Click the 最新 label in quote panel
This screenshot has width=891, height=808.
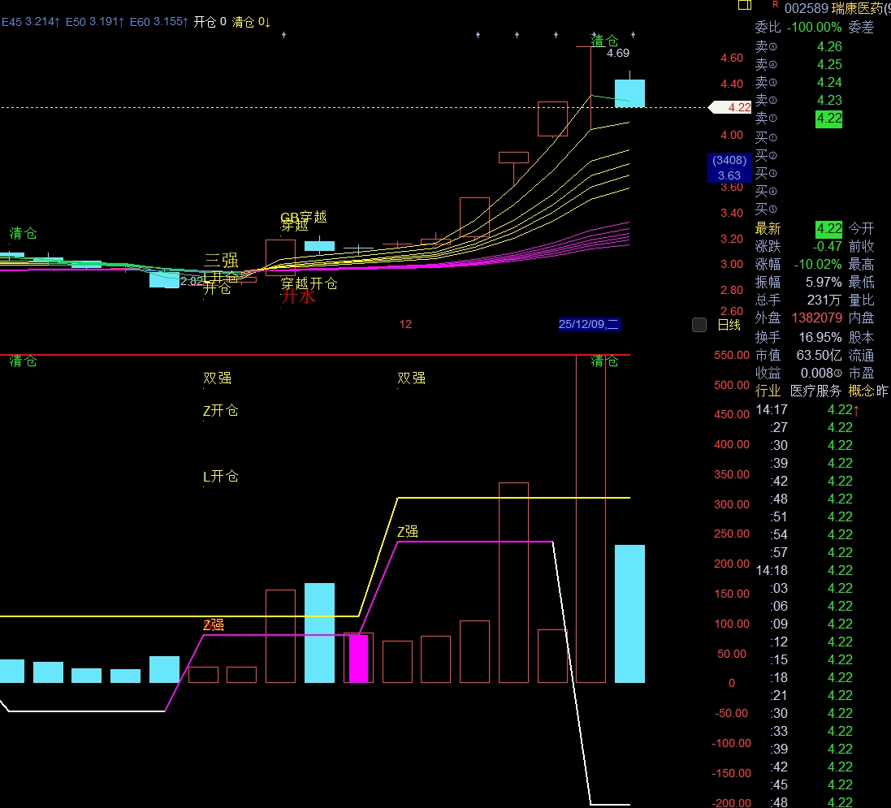pyautogui.click(x=768, y=228)
